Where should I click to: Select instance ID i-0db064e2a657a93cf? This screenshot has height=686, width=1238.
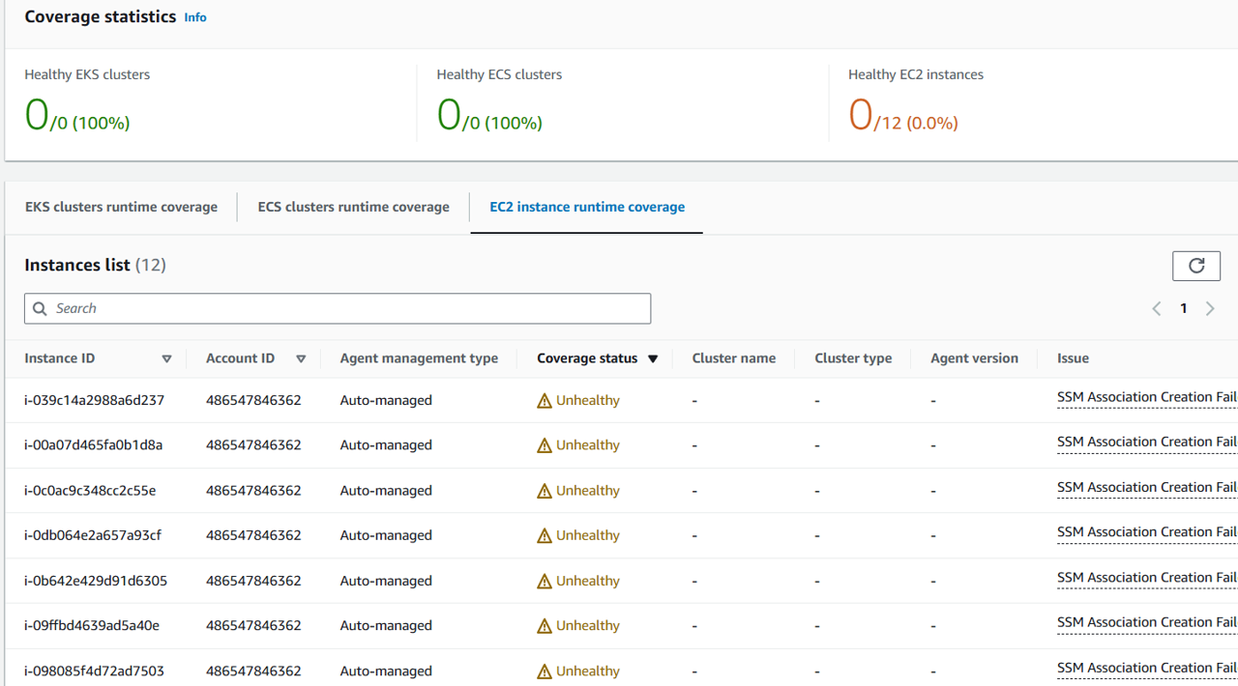[x=93, y=535]
